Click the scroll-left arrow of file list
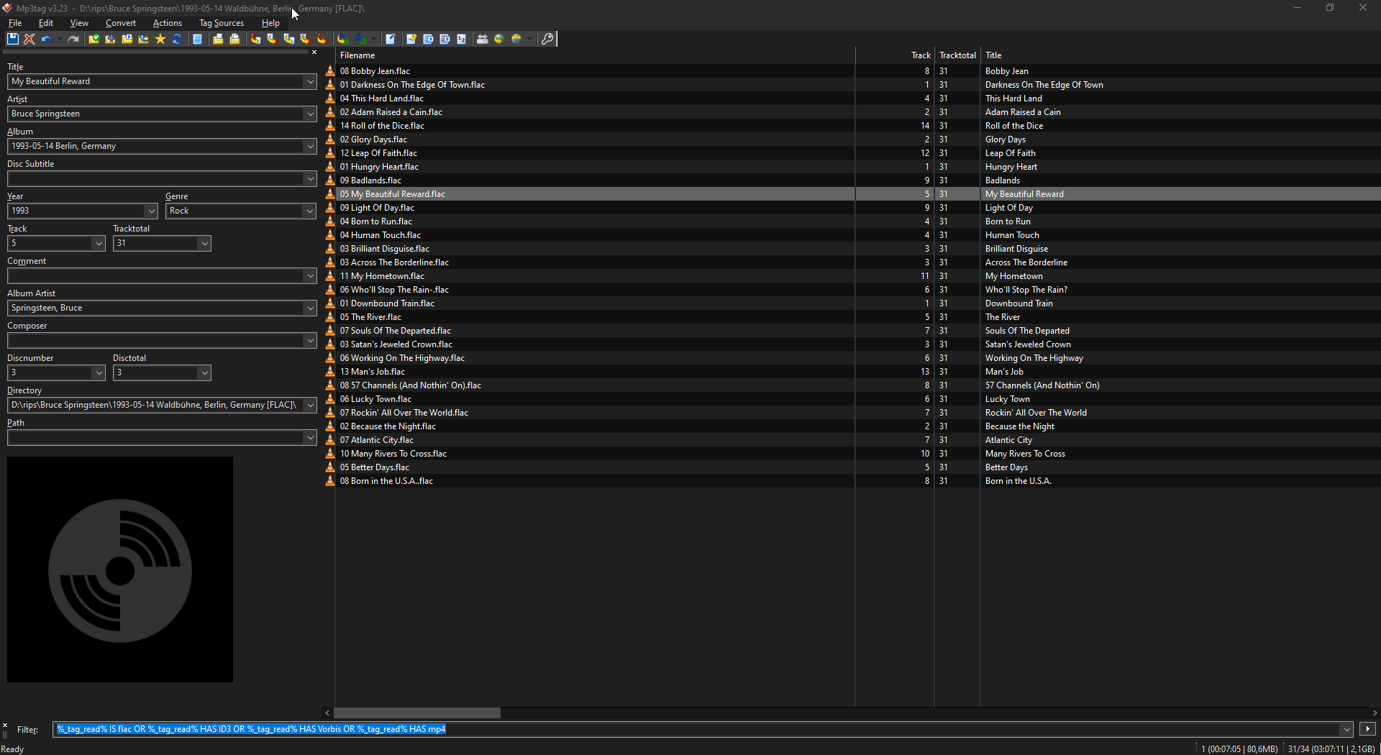1381x755 pixels. (x=328, y=713)
